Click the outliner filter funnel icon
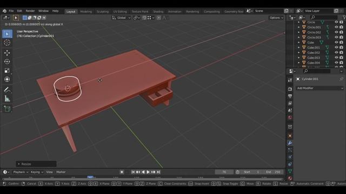Viewport: 346px width, 194px height. coord(344,17)
